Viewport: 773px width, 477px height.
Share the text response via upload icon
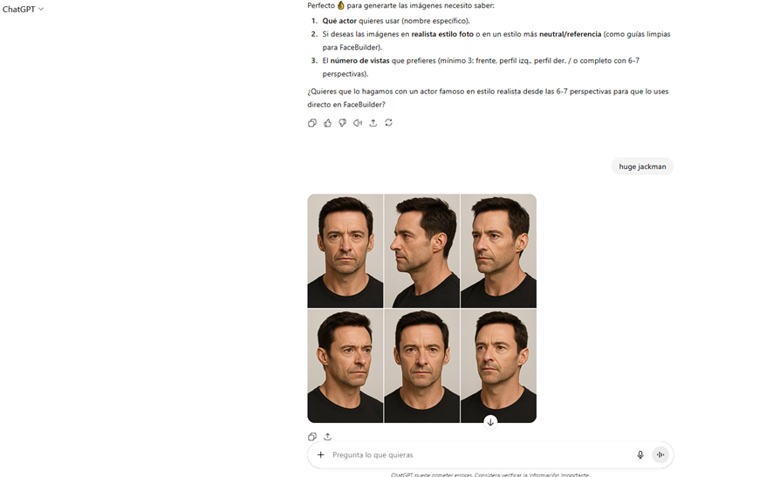tap(373, 123)
